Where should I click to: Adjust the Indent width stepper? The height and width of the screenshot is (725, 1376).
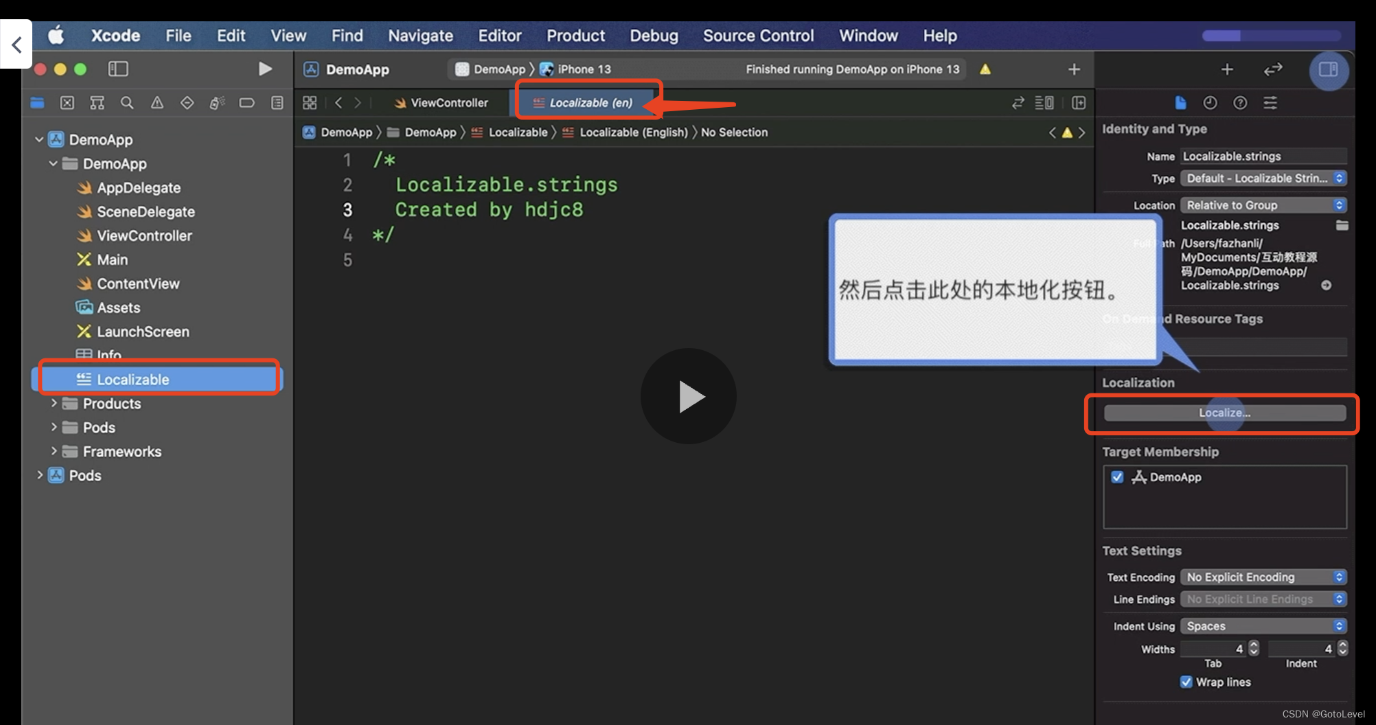pos(1342,648)
